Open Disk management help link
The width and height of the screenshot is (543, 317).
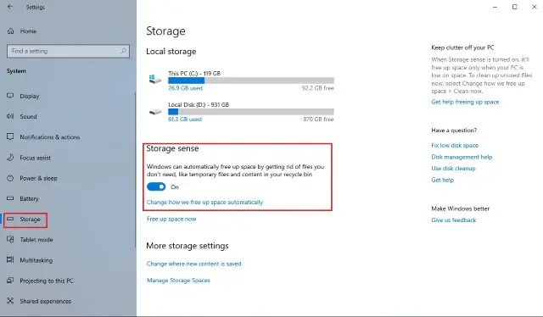coord(462,157)
